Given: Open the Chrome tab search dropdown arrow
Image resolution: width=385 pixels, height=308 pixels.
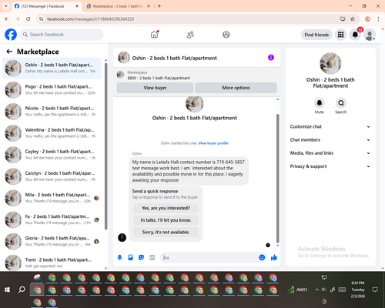Looking at the screenshot, I should pos(6,6).
